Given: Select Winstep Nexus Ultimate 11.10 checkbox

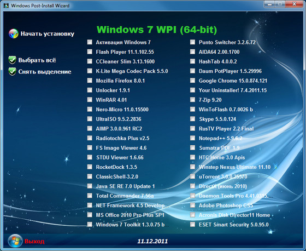Looking at the screenshot, I should click(192, 167).
